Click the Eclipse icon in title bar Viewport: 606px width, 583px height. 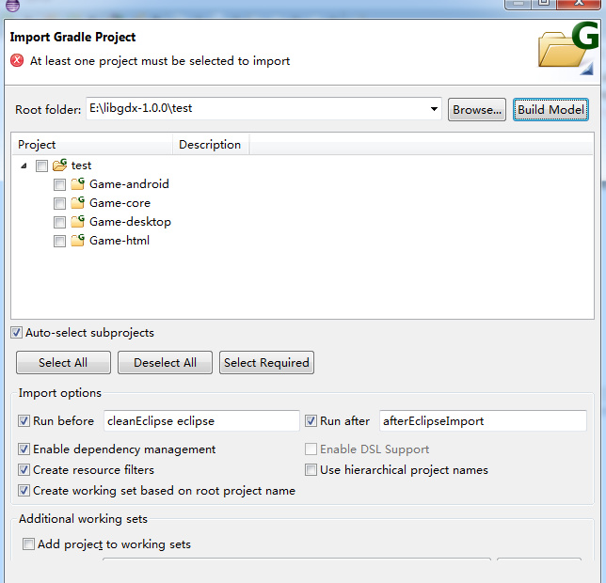(x=13, y=6)
